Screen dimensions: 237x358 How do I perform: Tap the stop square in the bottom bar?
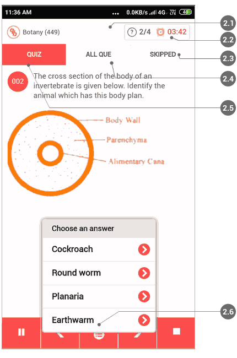176,331
